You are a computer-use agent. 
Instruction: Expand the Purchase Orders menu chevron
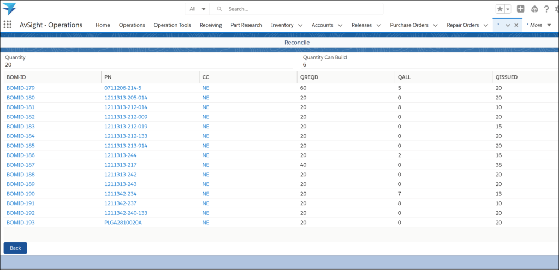435,25
